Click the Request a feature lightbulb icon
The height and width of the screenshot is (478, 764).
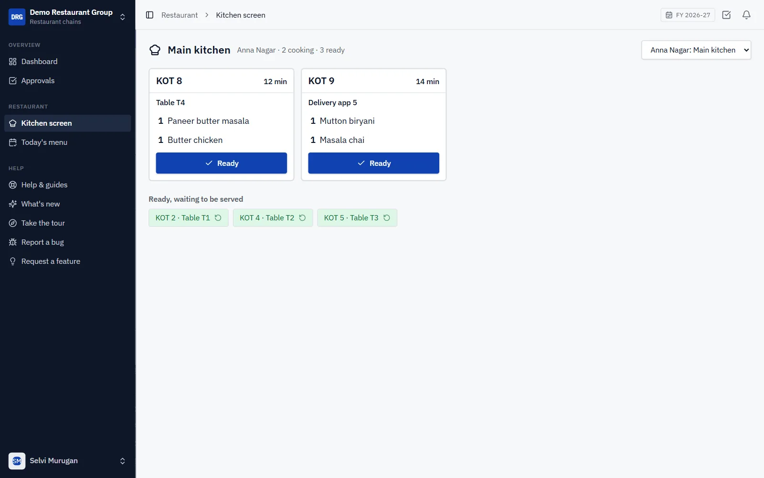point(13,261)
